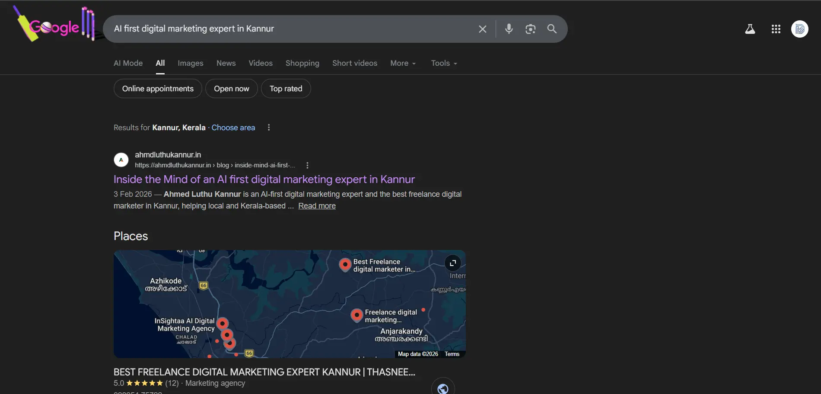
Task: Click the Google doodle logo
Action: pos(54,27)
